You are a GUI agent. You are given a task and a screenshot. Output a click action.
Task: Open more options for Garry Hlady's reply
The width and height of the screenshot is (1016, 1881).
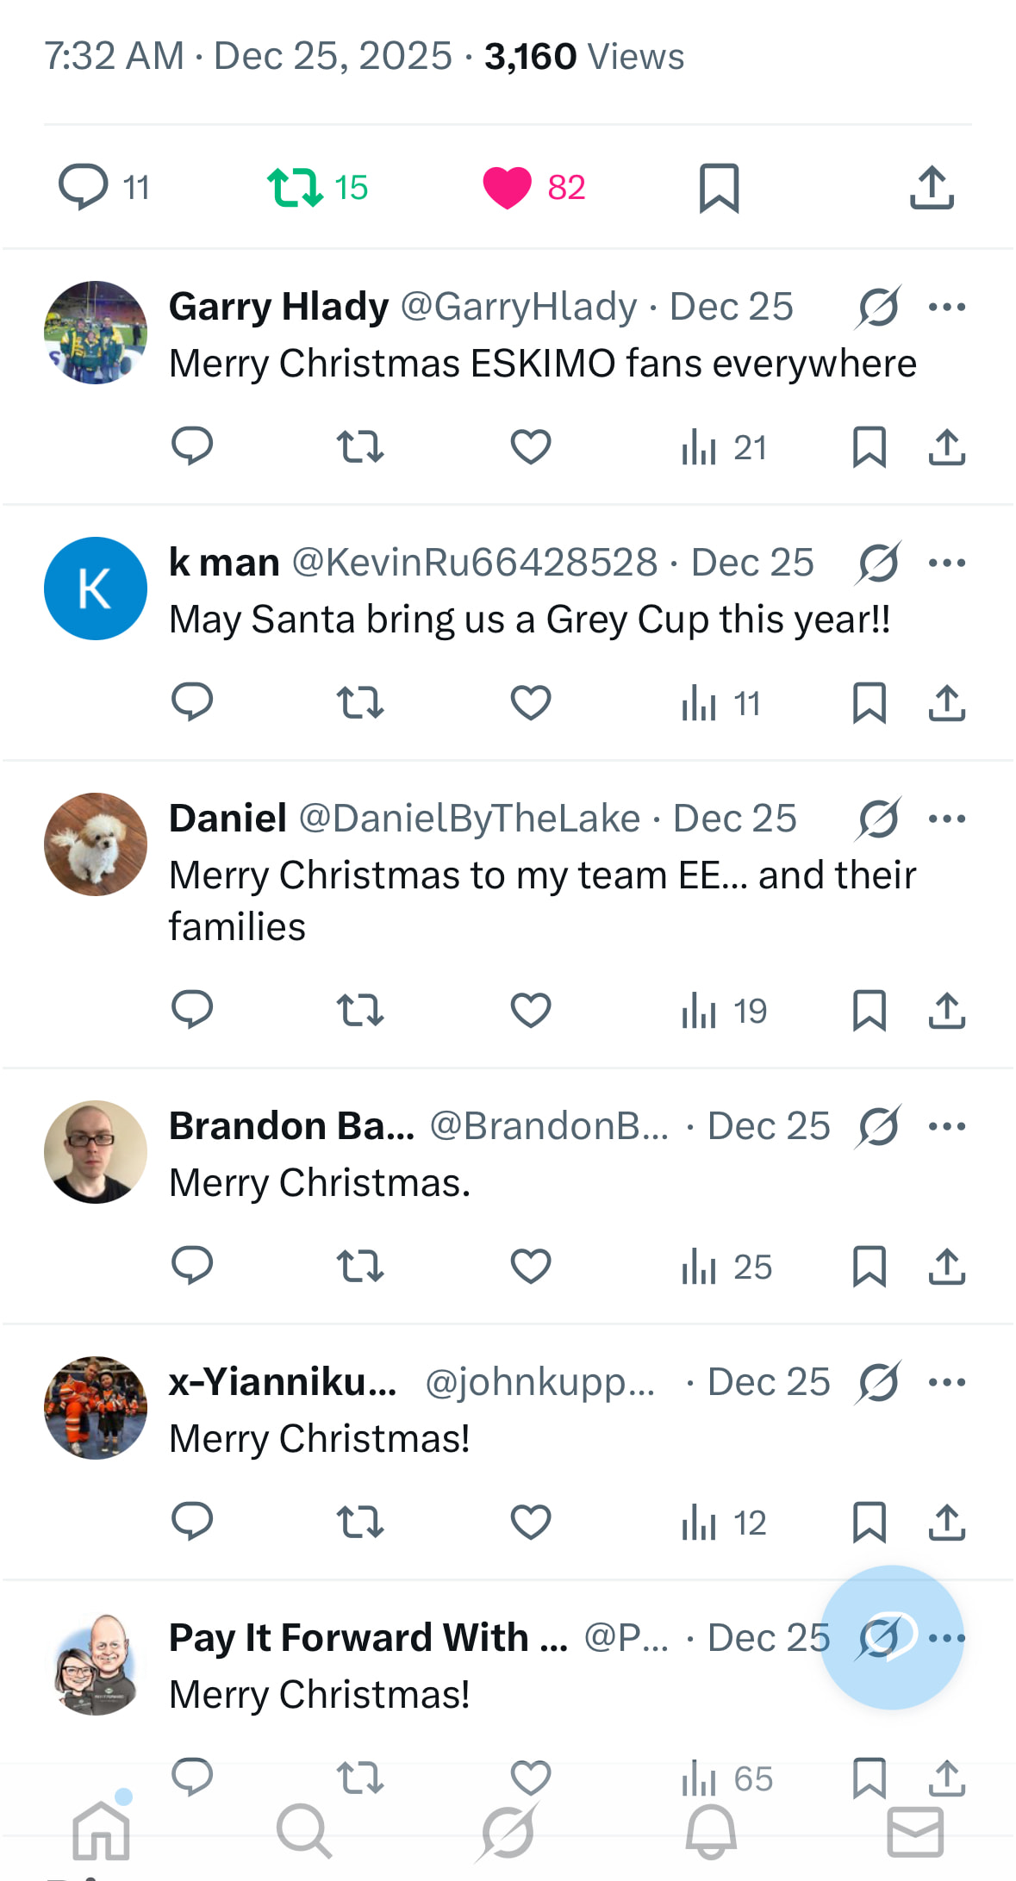pyautogui.click(x=947, y=307)
